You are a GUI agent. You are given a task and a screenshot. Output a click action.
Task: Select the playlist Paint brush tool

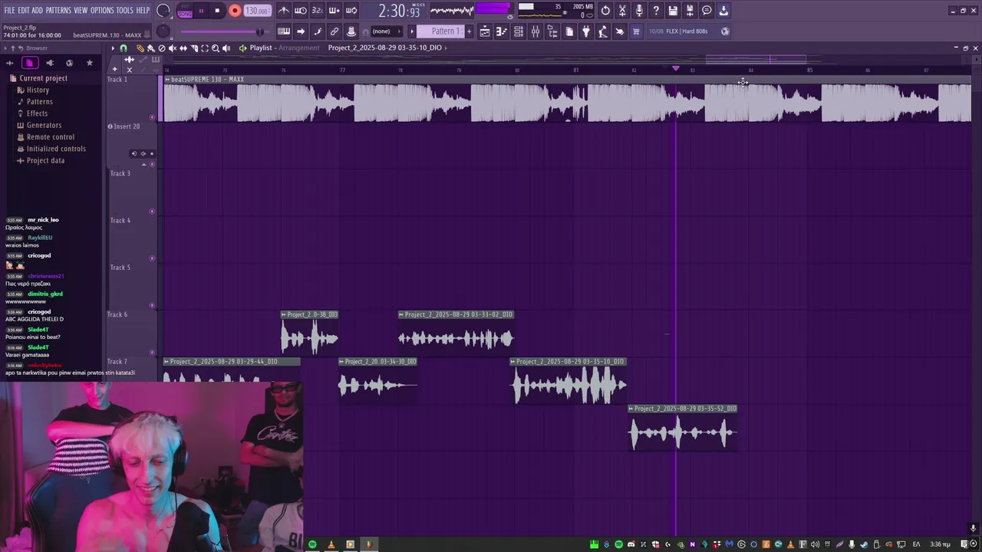[151, 48]
